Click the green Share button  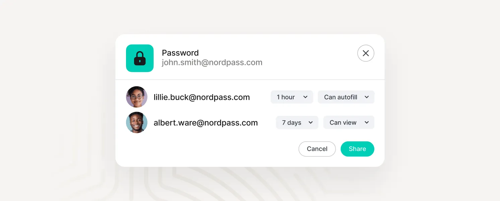(357, 149)
